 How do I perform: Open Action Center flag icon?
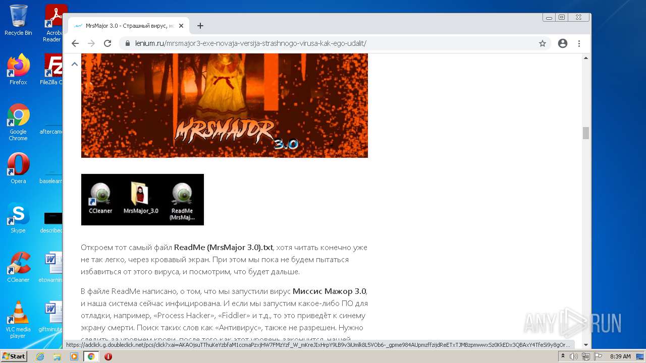point(597,356)
